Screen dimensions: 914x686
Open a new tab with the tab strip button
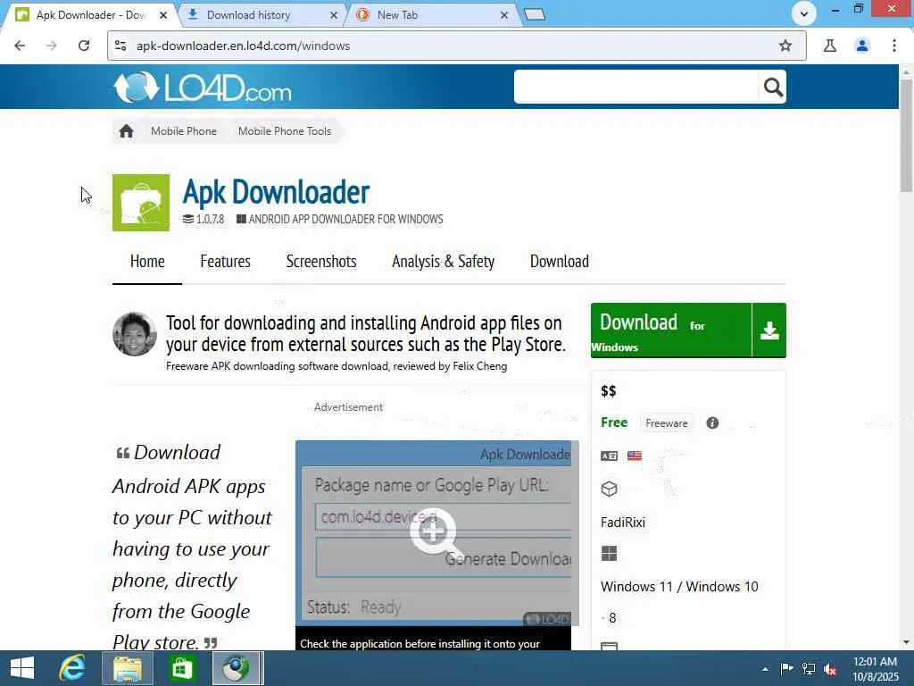pyautogui.click(x=534, y=14)
